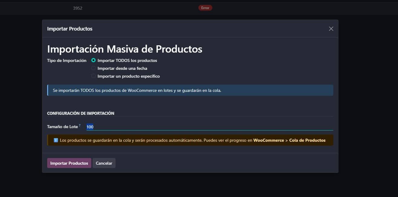Click the yellow warning notice about product queue
This screenshot has width=398, height=197.
click(x=190, y=140)
